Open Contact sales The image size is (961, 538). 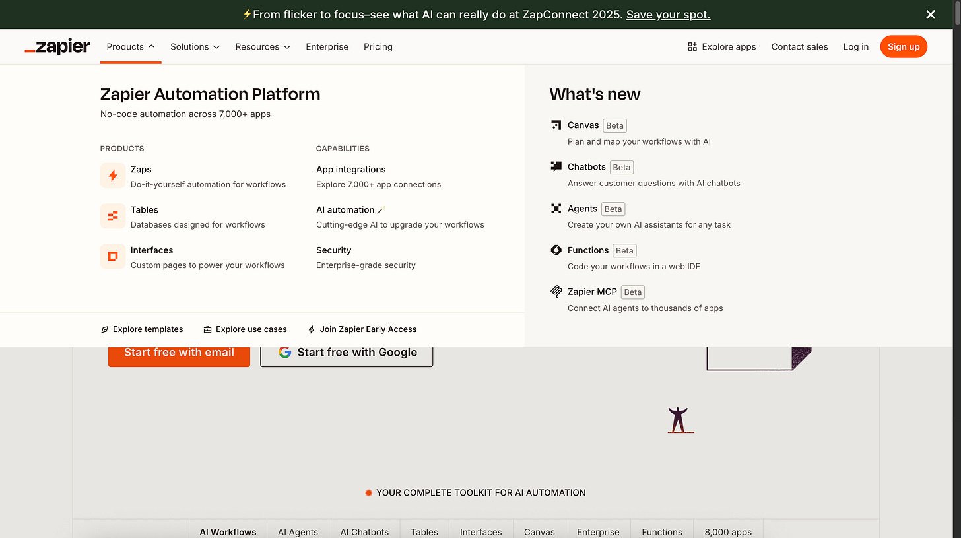pos(799,47)
